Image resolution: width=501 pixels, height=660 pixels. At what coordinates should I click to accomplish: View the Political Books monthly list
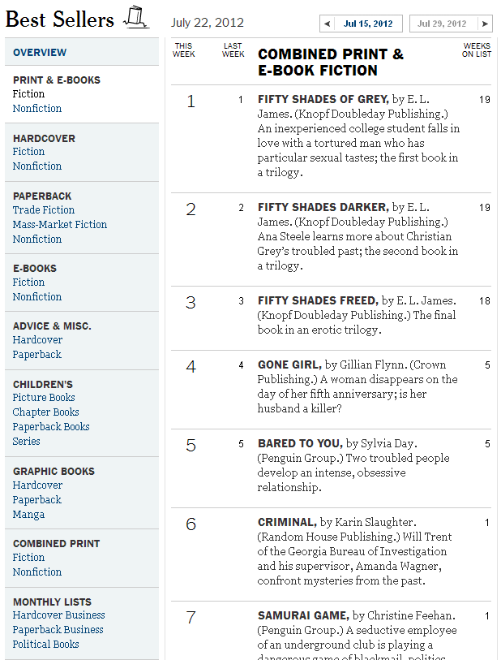click(45, 645)
